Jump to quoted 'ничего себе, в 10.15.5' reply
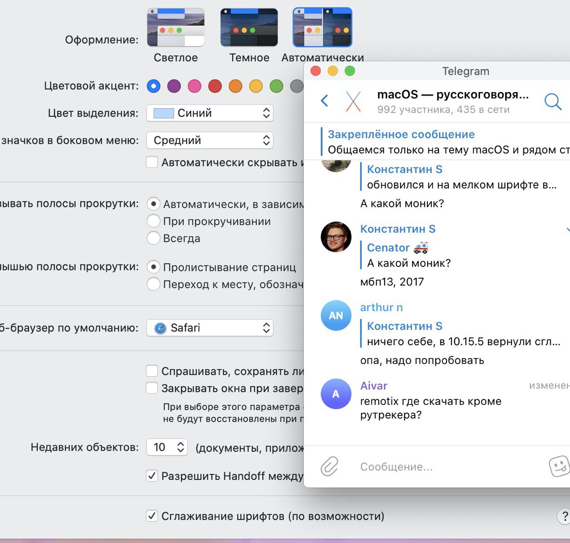 pos(460,334)
